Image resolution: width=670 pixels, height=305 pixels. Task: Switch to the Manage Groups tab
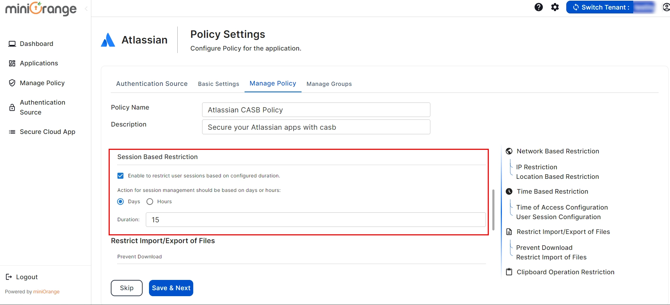[329, 84]
